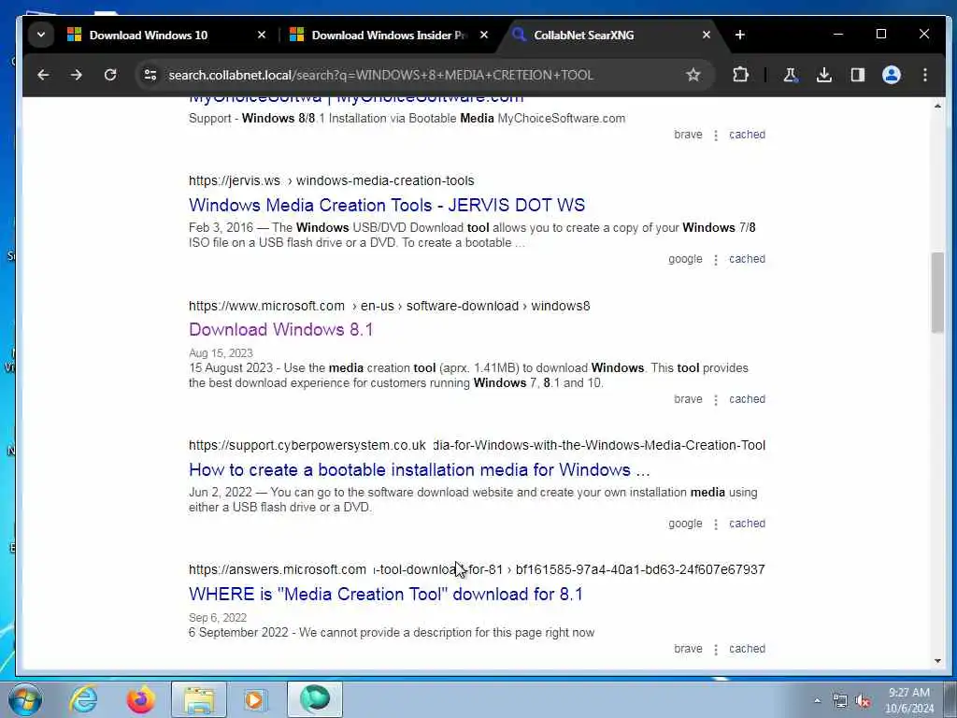Viewport: 957px width, 718px height.
Task: Click the https://answers.microsoft.com URL
Action: click(x=277, y=569)
